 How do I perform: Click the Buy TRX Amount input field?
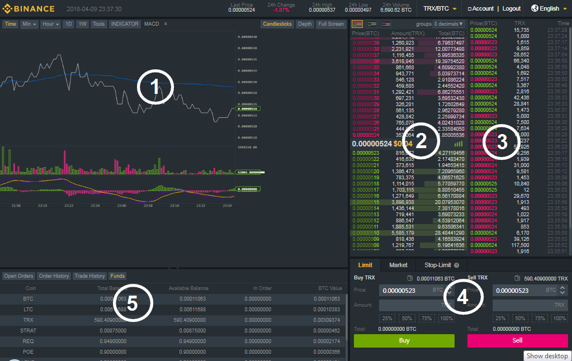417,305
